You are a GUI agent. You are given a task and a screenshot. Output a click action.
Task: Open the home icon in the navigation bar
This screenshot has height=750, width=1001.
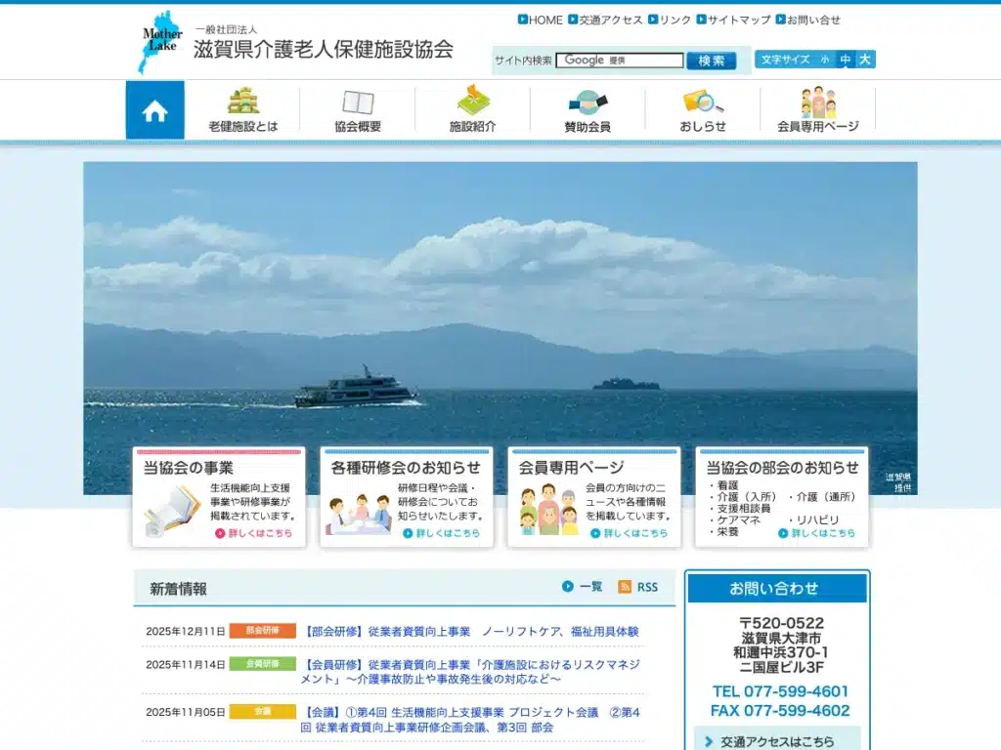[155, 109]
